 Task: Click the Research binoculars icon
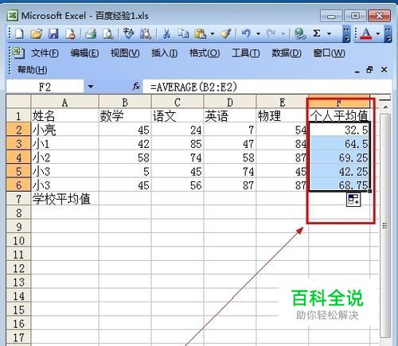click(146, 34)
